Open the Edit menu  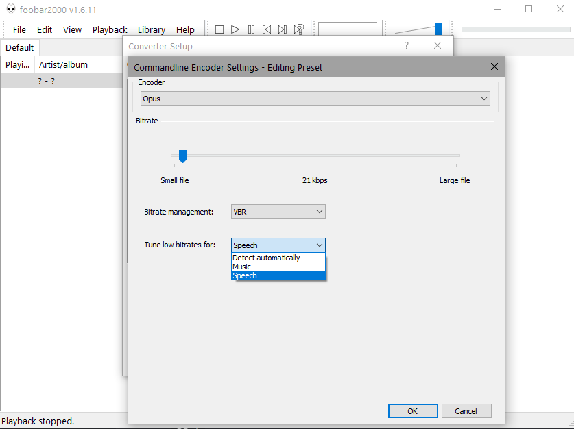[45, 29]
